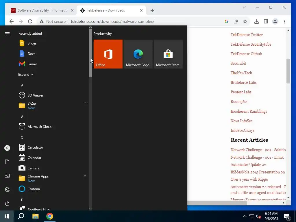This screenshot has height=222, width=296.
Task: Click the Windows Start button
Action: tap(7, 216)
